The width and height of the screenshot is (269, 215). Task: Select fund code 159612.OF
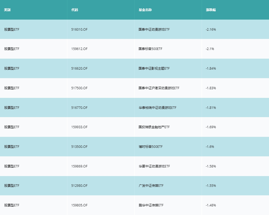point(79,49)
